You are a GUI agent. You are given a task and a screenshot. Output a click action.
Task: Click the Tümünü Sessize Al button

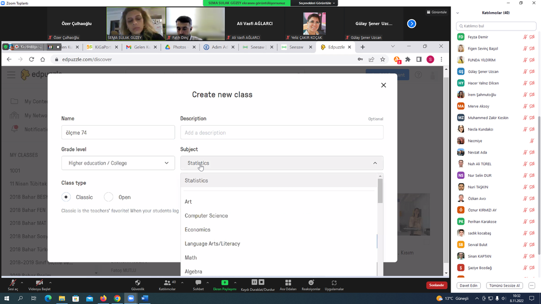point(504,286)
